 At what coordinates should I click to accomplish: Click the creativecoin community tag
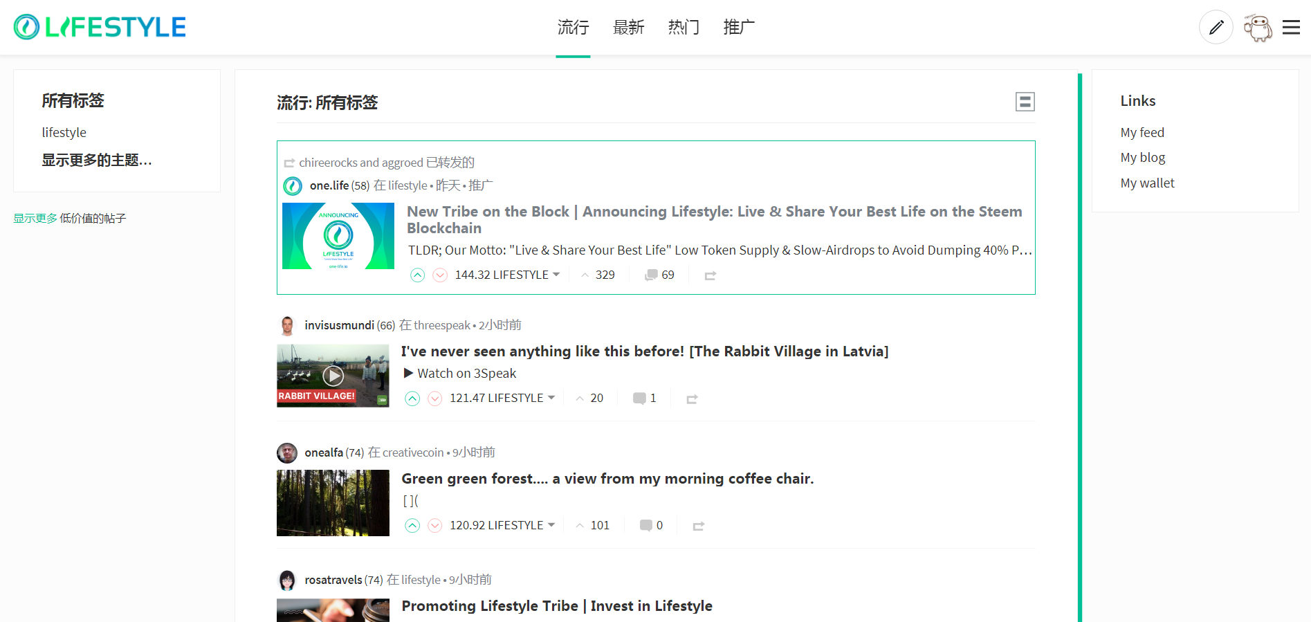(x=413, y=453)
